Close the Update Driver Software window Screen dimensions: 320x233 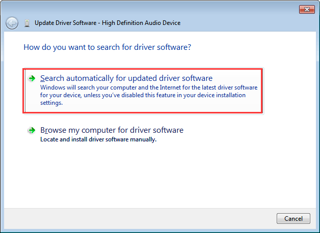point(306,10)
